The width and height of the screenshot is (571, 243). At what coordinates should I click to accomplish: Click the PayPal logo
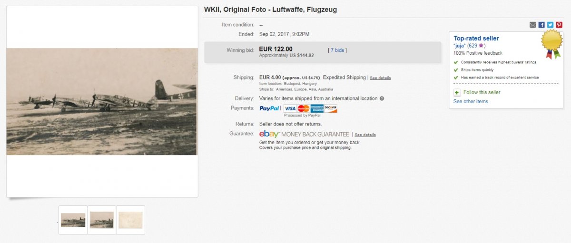click(269, 108)
